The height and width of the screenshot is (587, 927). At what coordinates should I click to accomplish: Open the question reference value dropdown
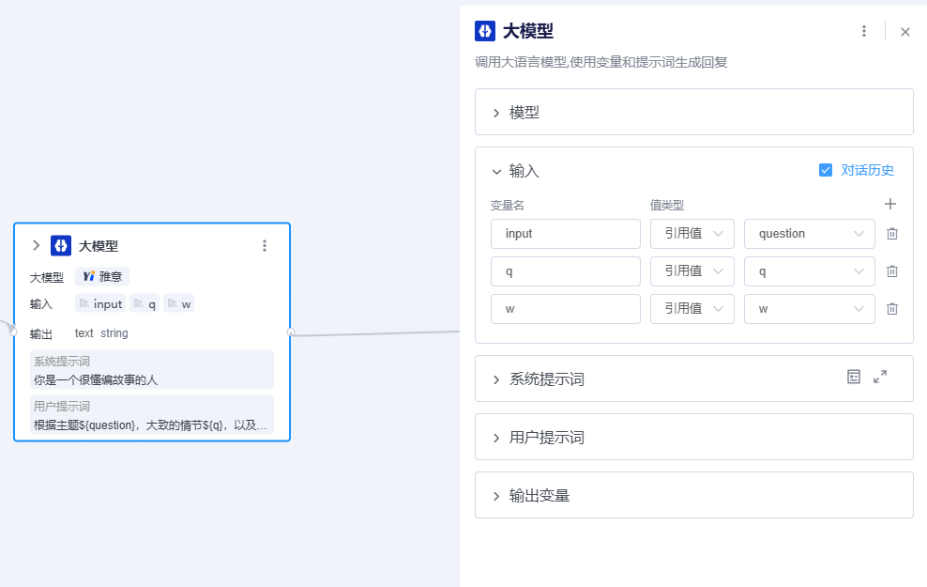(x=810, y=234)
